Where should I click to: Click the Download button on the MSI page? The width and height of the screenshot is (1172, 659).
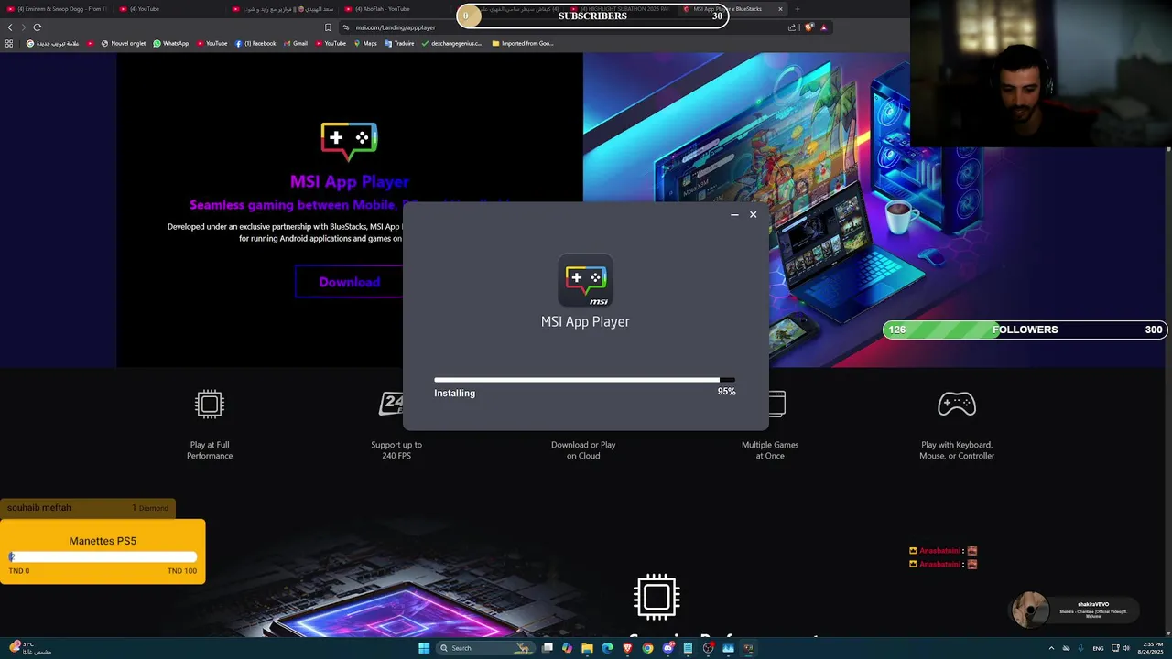coord(349,282)
